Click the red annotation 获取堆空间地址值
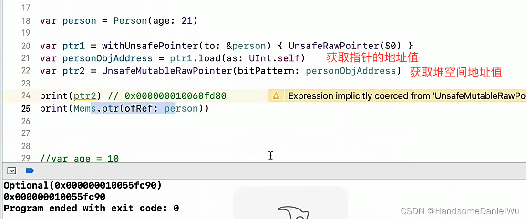 coord(456,72)
